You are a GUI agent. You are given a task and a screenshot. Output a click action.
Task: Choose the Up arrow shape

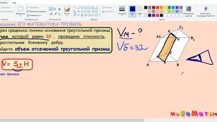tap(96, 11)
